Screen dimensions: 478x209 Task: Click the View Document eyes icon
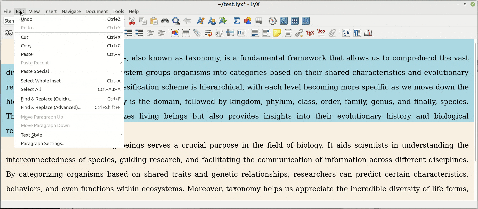[x=9, y=33]
